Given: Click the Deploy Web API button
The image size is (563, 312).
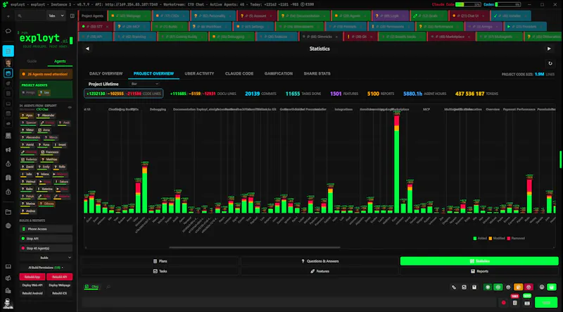Looking at the screenshot, I should (32, 285).
